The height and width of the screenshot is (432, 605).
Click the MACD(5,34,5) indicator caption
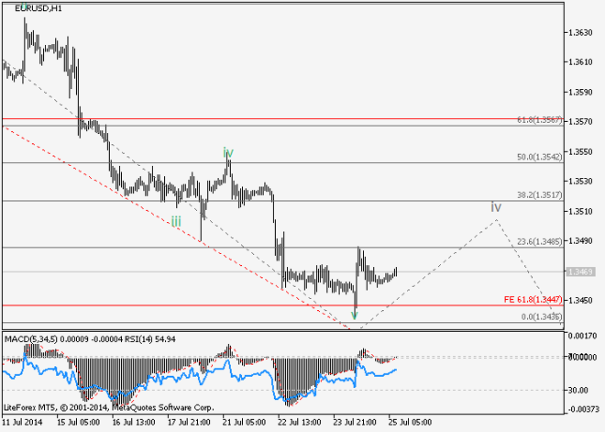coord(30,339)
